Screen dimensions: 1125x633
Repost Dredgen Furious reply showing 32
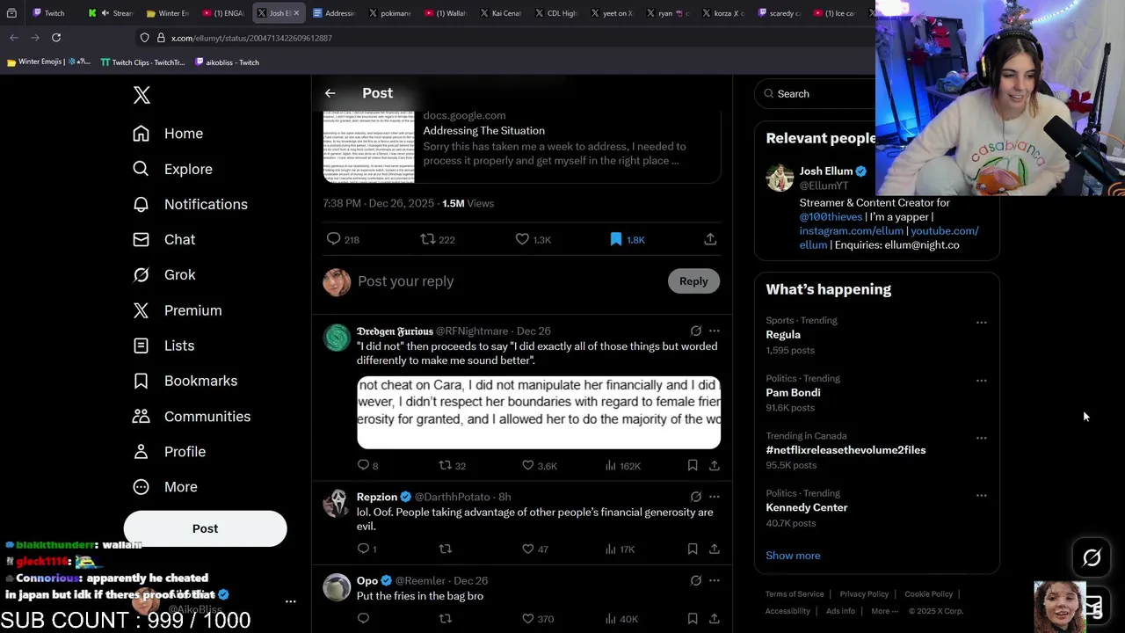[452, 465]
